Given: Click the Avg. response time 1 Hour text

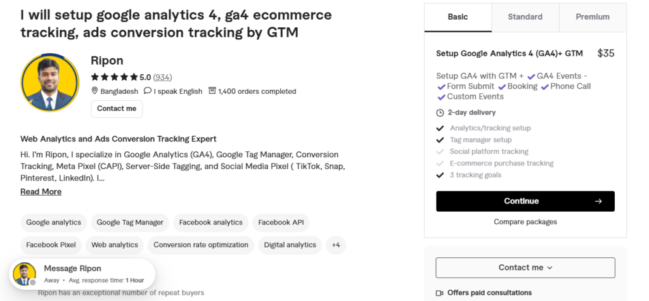Looking at the screenshot, I should [x=106, y=280].
